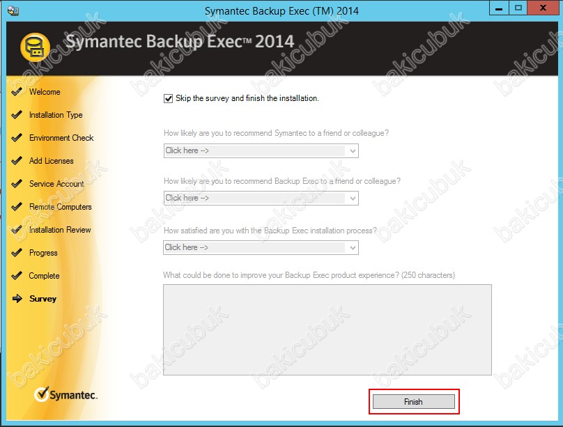Select the Welcome step
The width and height of the screenshot is (563, 427).
coord(45,92)
